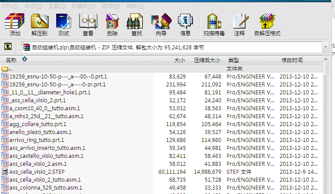Screen dimensions: 335x194
Task: Open the 文件(F) menu
Action: pyautogui.click(x=9, y=6)
